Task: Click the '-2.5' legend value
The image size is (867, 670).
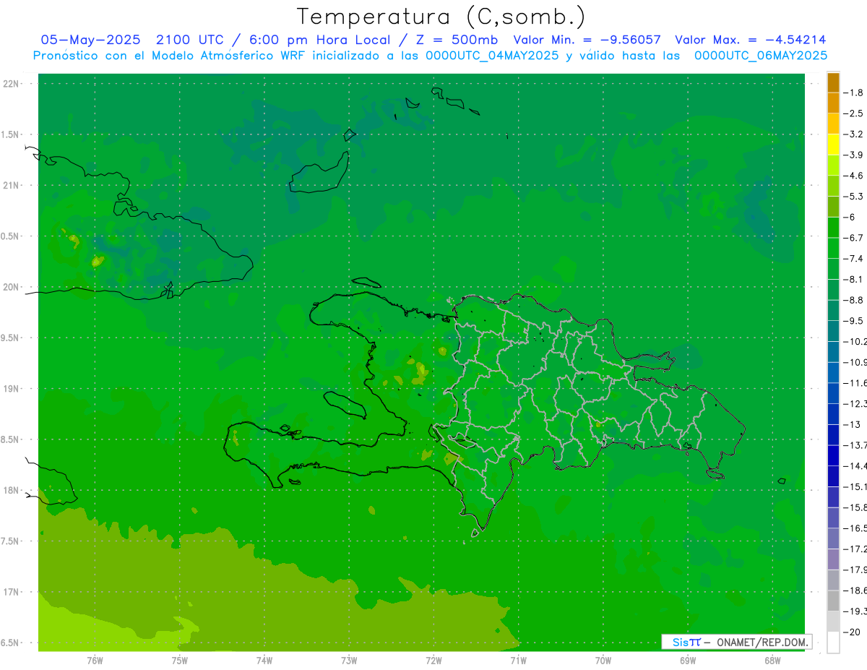Action: click(x=854, y=113)
